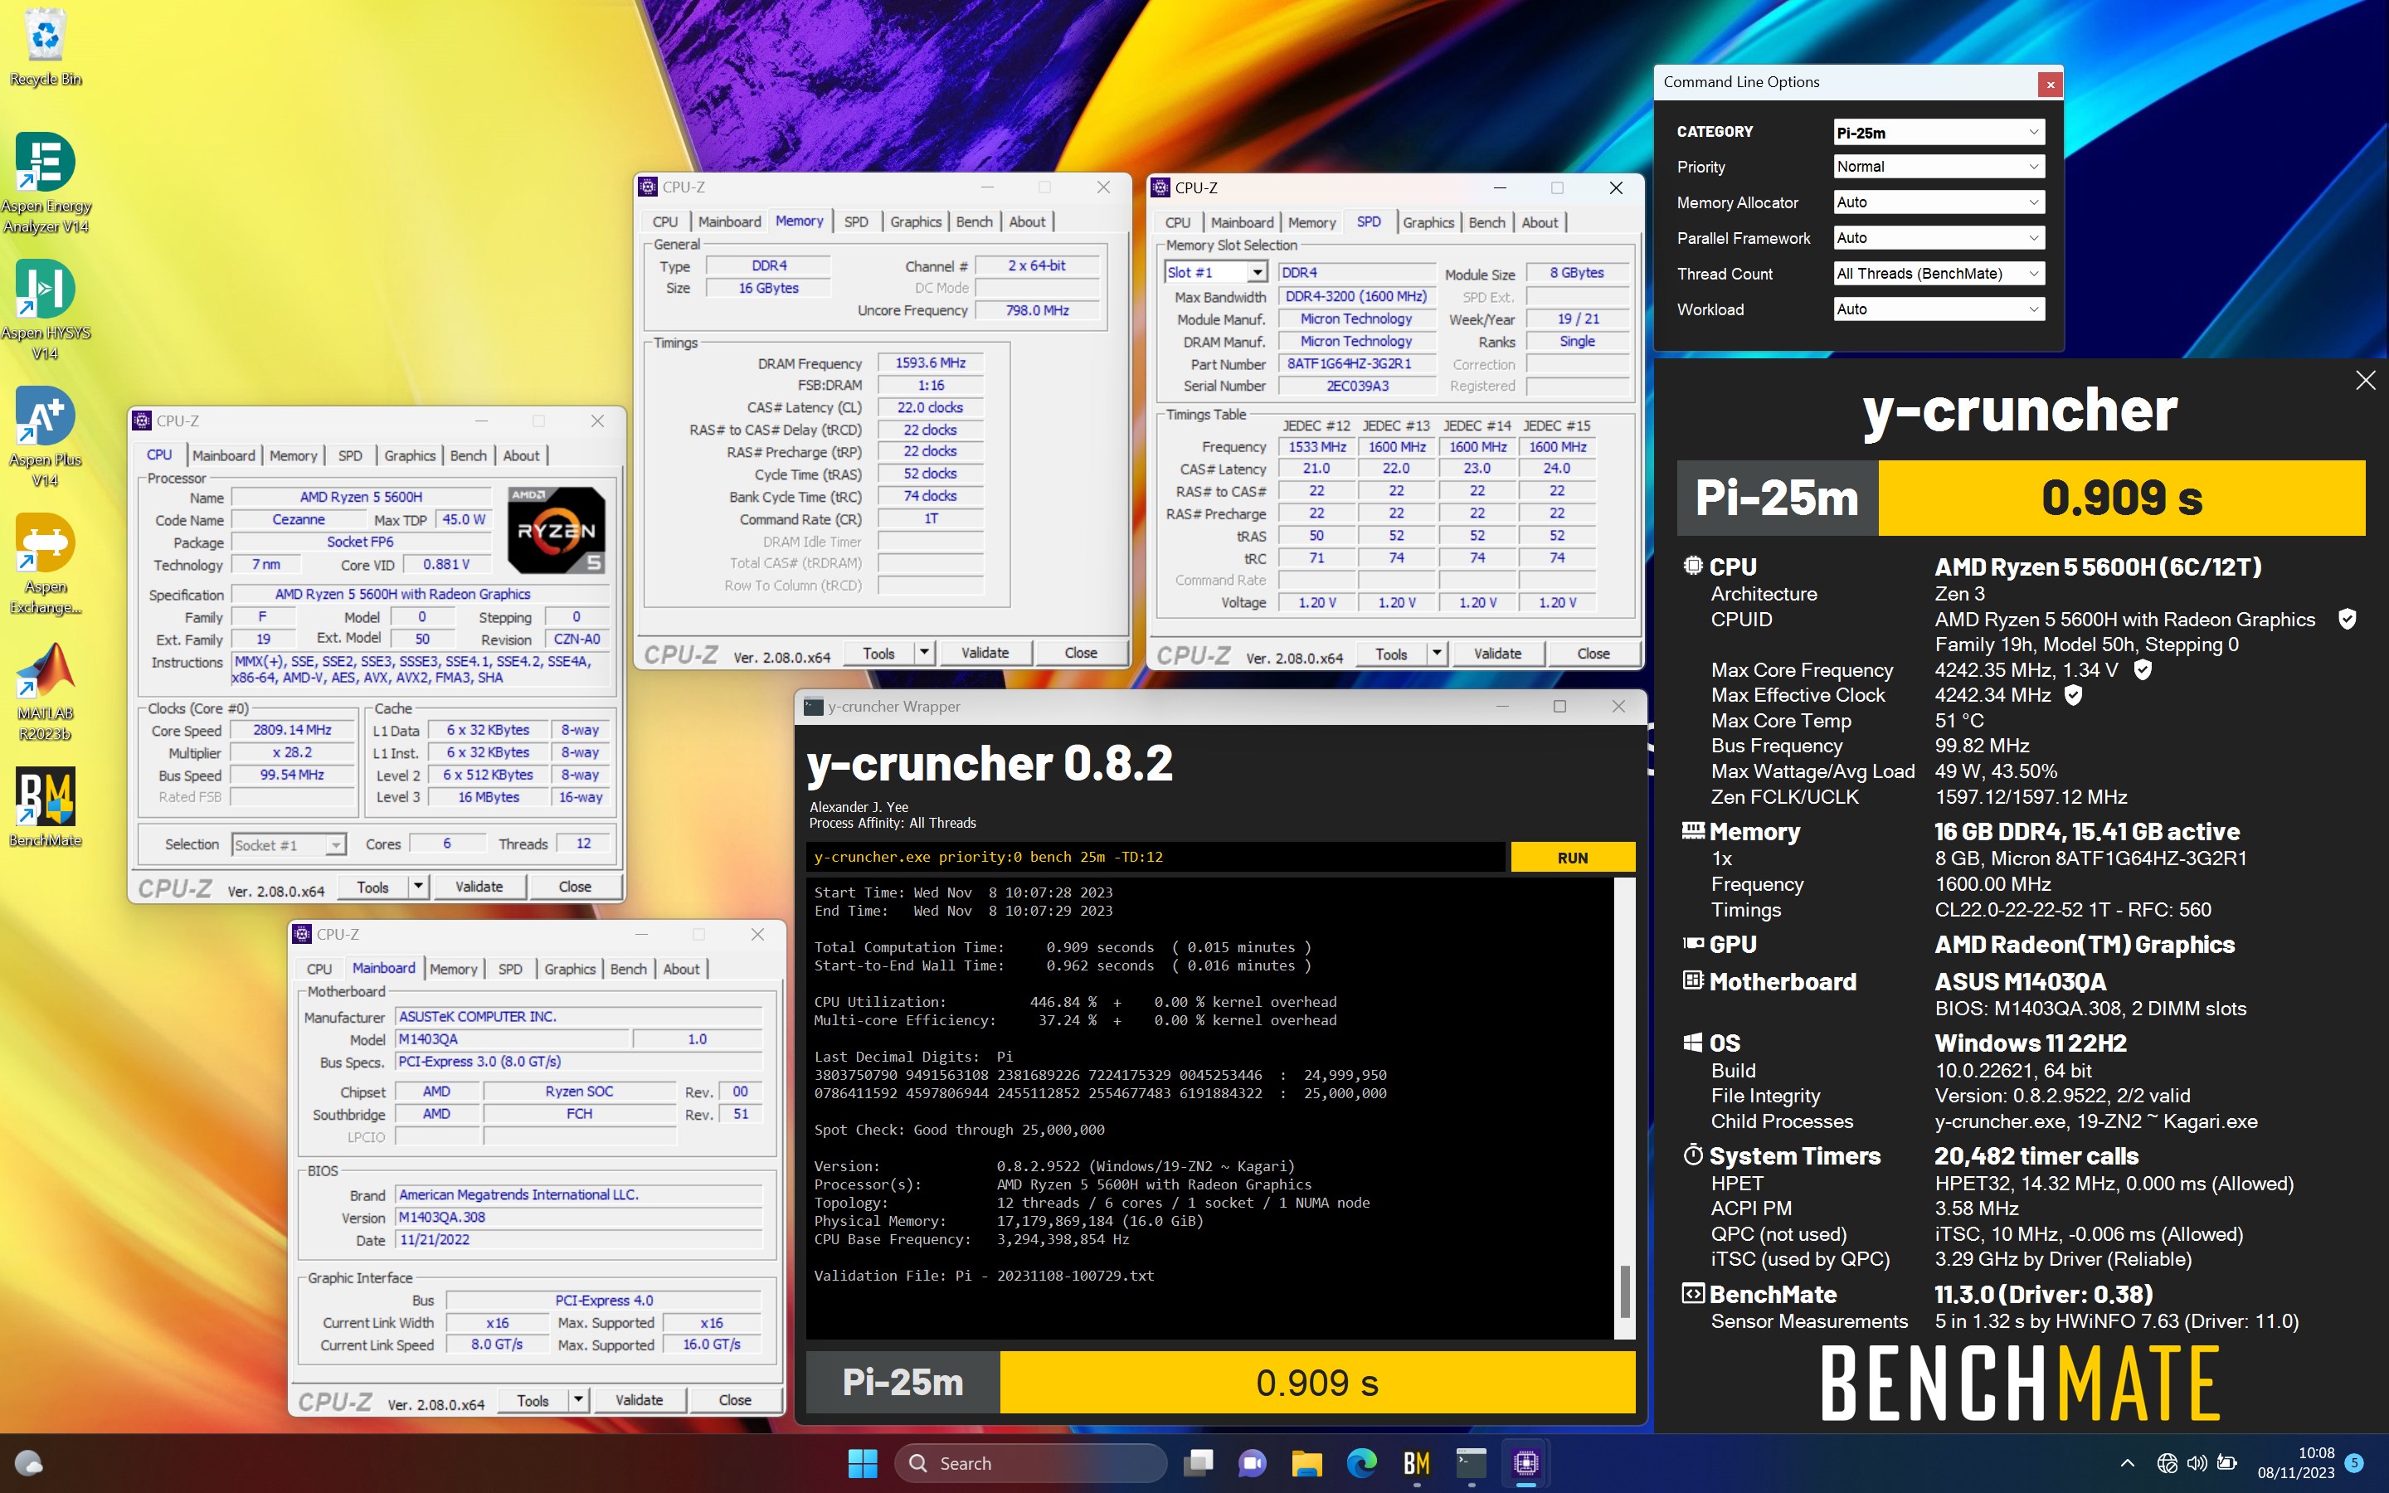Click the y-cruncher command line field
Image resolution: width=2389 pixels, height=1493 pixels.
click(1156, 857)
